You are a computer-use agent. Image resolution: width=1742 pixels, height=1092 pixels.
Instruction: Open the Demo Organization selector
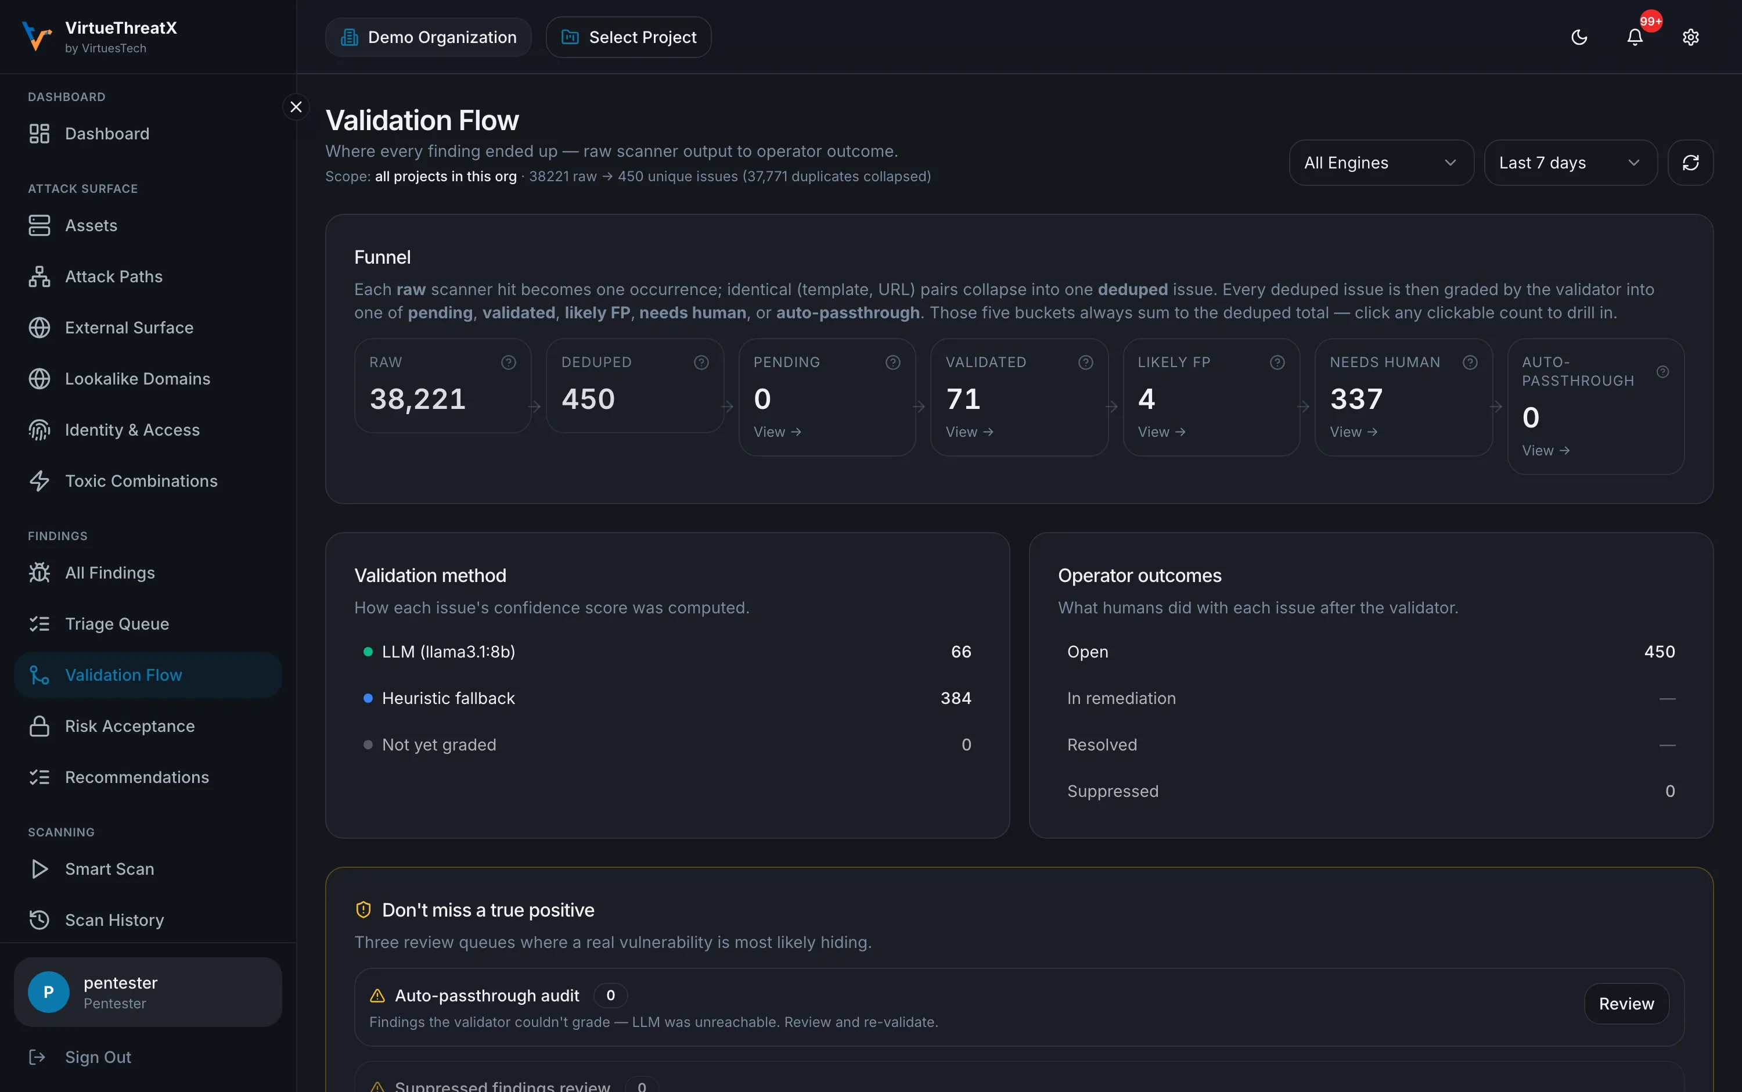tap(428, 37)
